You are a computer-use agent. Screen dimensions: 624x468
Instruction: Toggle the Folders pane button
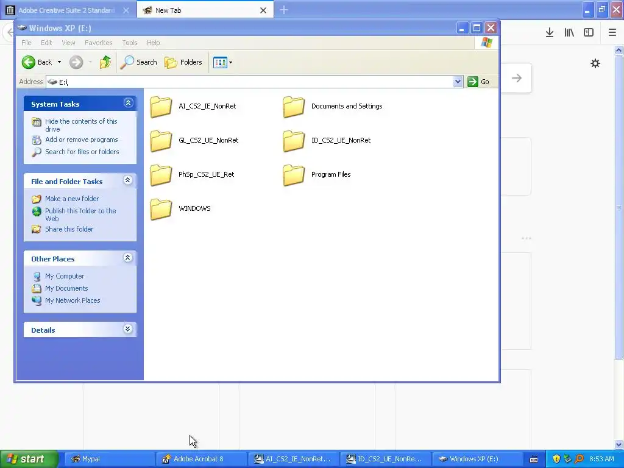pos(183,62)
